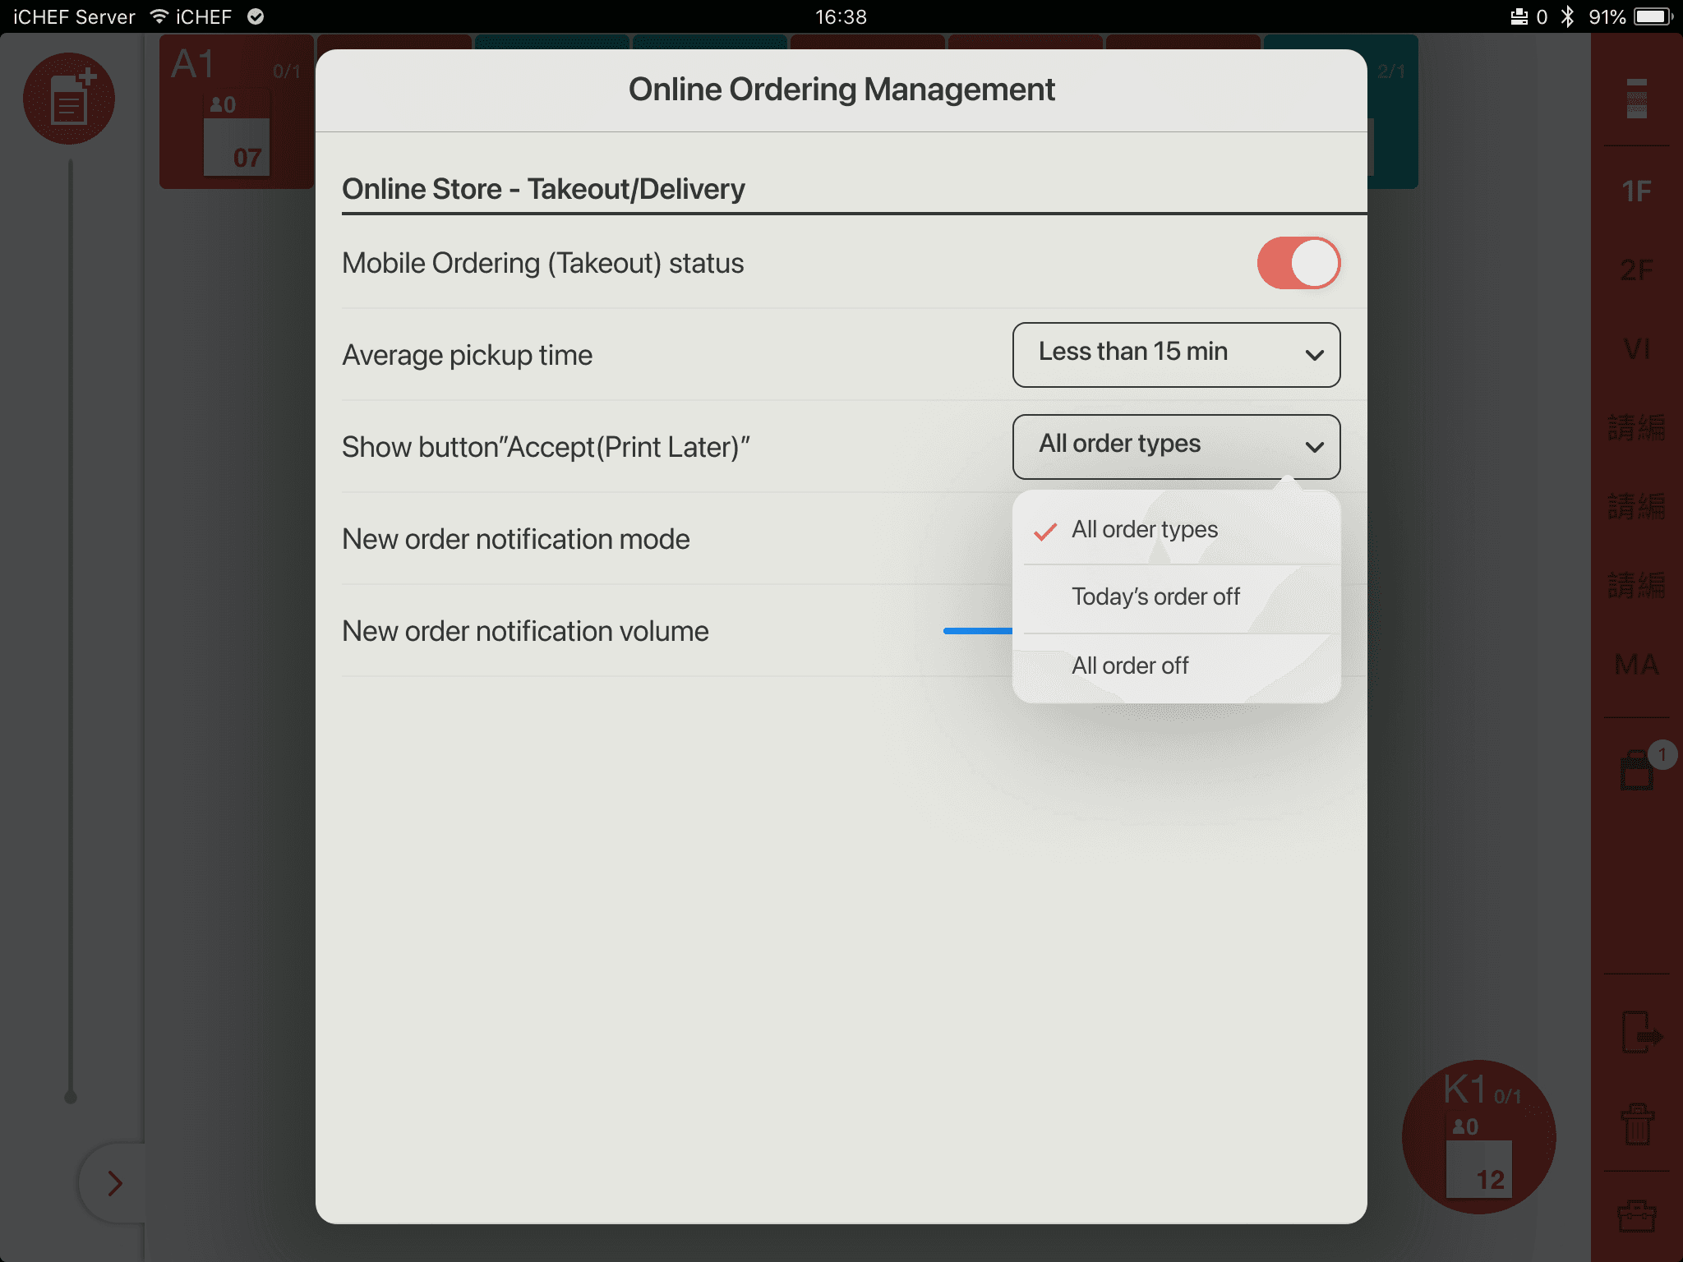Adjust the new order notification volume slider
The image size is (1683, 1262).
pyautogui.click(x=978, y=631)
